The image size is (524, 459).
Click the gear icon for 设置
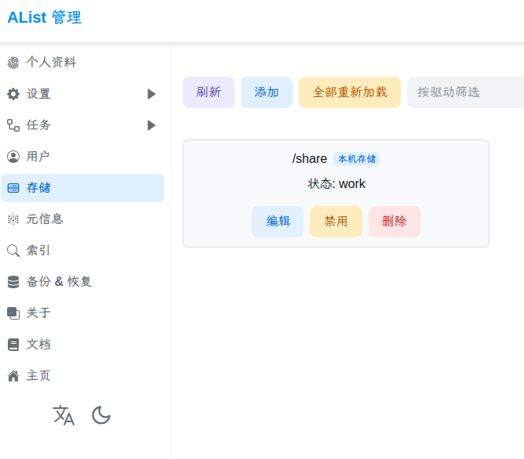tap(13, 94)
